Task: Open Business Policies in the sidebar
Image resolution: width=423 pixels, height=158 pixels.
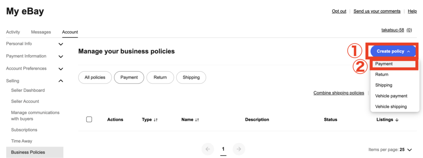Action: (35, 152)
